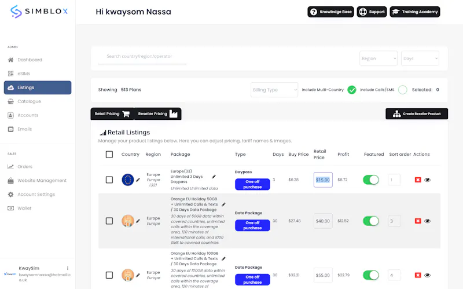
Task: Click the Europe EU flag thumbnail
Action: coord(128,180)
